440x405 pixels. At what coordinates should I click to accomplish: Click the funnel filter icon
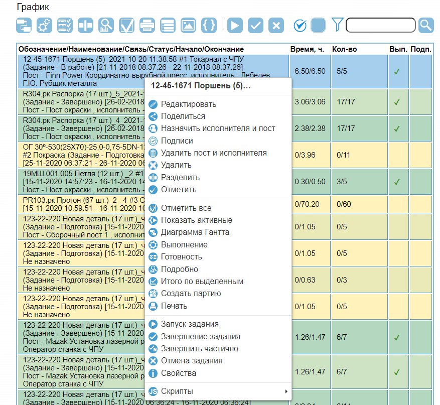click(x=337, y=25)
